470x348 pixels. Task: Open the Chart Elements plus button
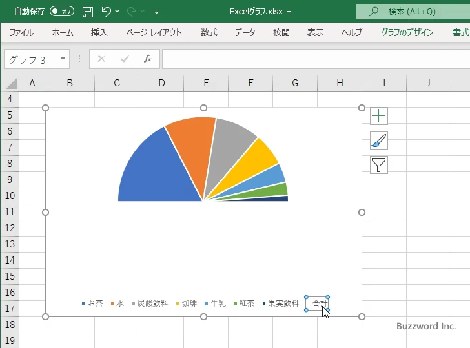click(379, 116)
